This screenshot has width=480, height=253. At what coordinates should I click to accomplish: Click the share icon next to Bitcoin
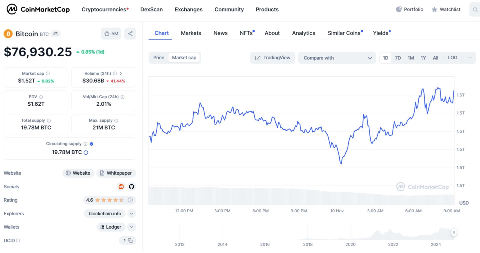coord(130,33)
